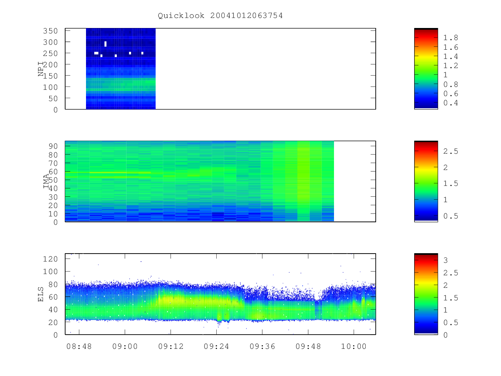Click the 2.5 value on ELS color bar
This screenshot has width=501, height=376.
click(x=450, y=273)
